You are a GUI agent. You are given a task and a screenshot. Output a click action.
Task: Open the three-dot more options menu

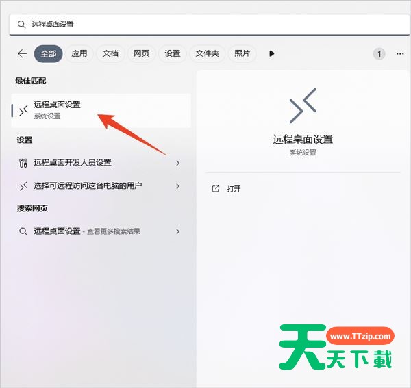(400, 54)
